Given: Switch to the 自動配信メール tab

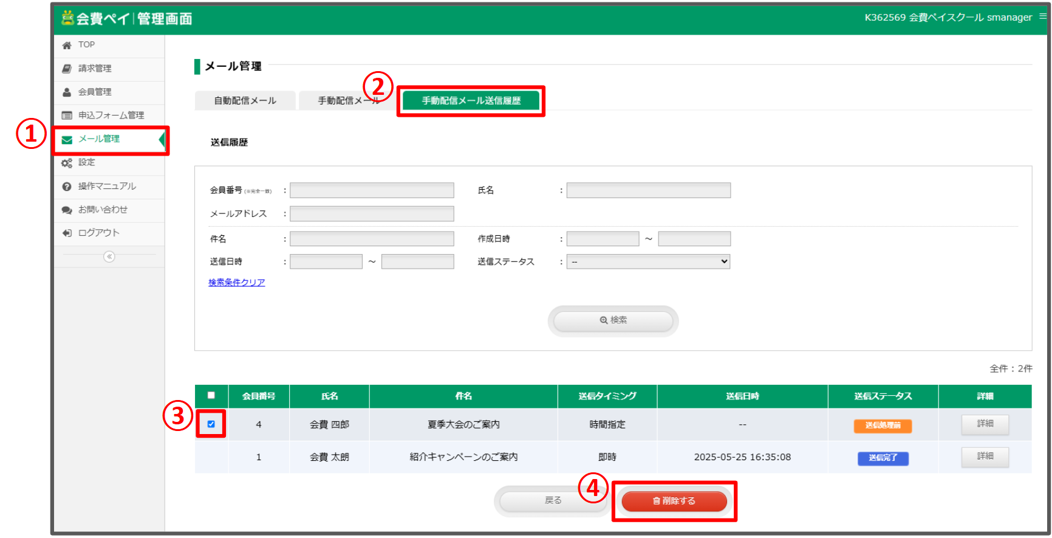Looking at the screenshot, I should pos(245,101).
